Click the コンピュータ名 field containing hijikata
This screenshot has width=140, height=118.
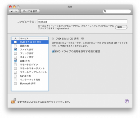point(82,22)
